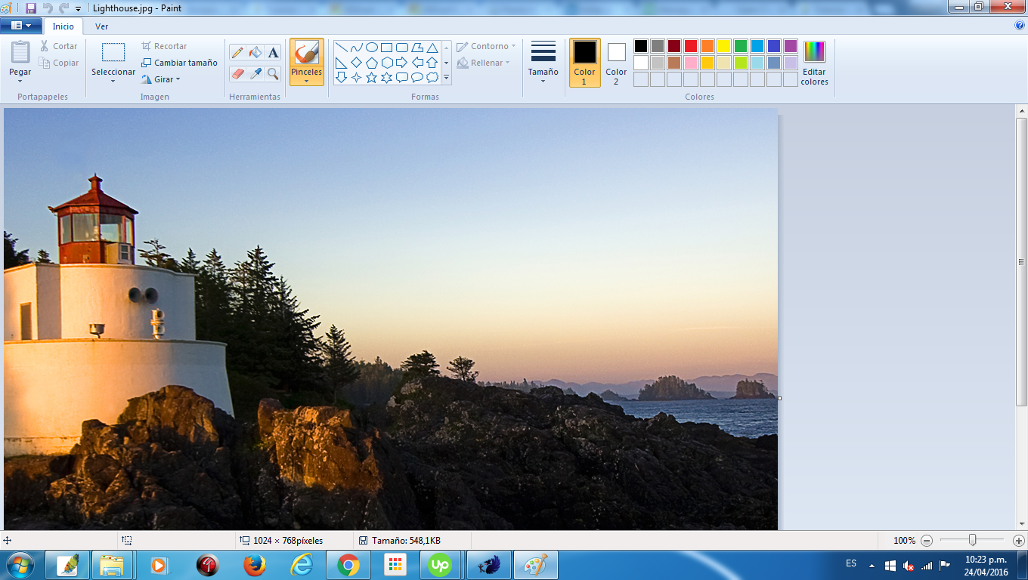The image size is (1028, 580).
Task: Click the zoom out minus button
Action: point(927,541)
